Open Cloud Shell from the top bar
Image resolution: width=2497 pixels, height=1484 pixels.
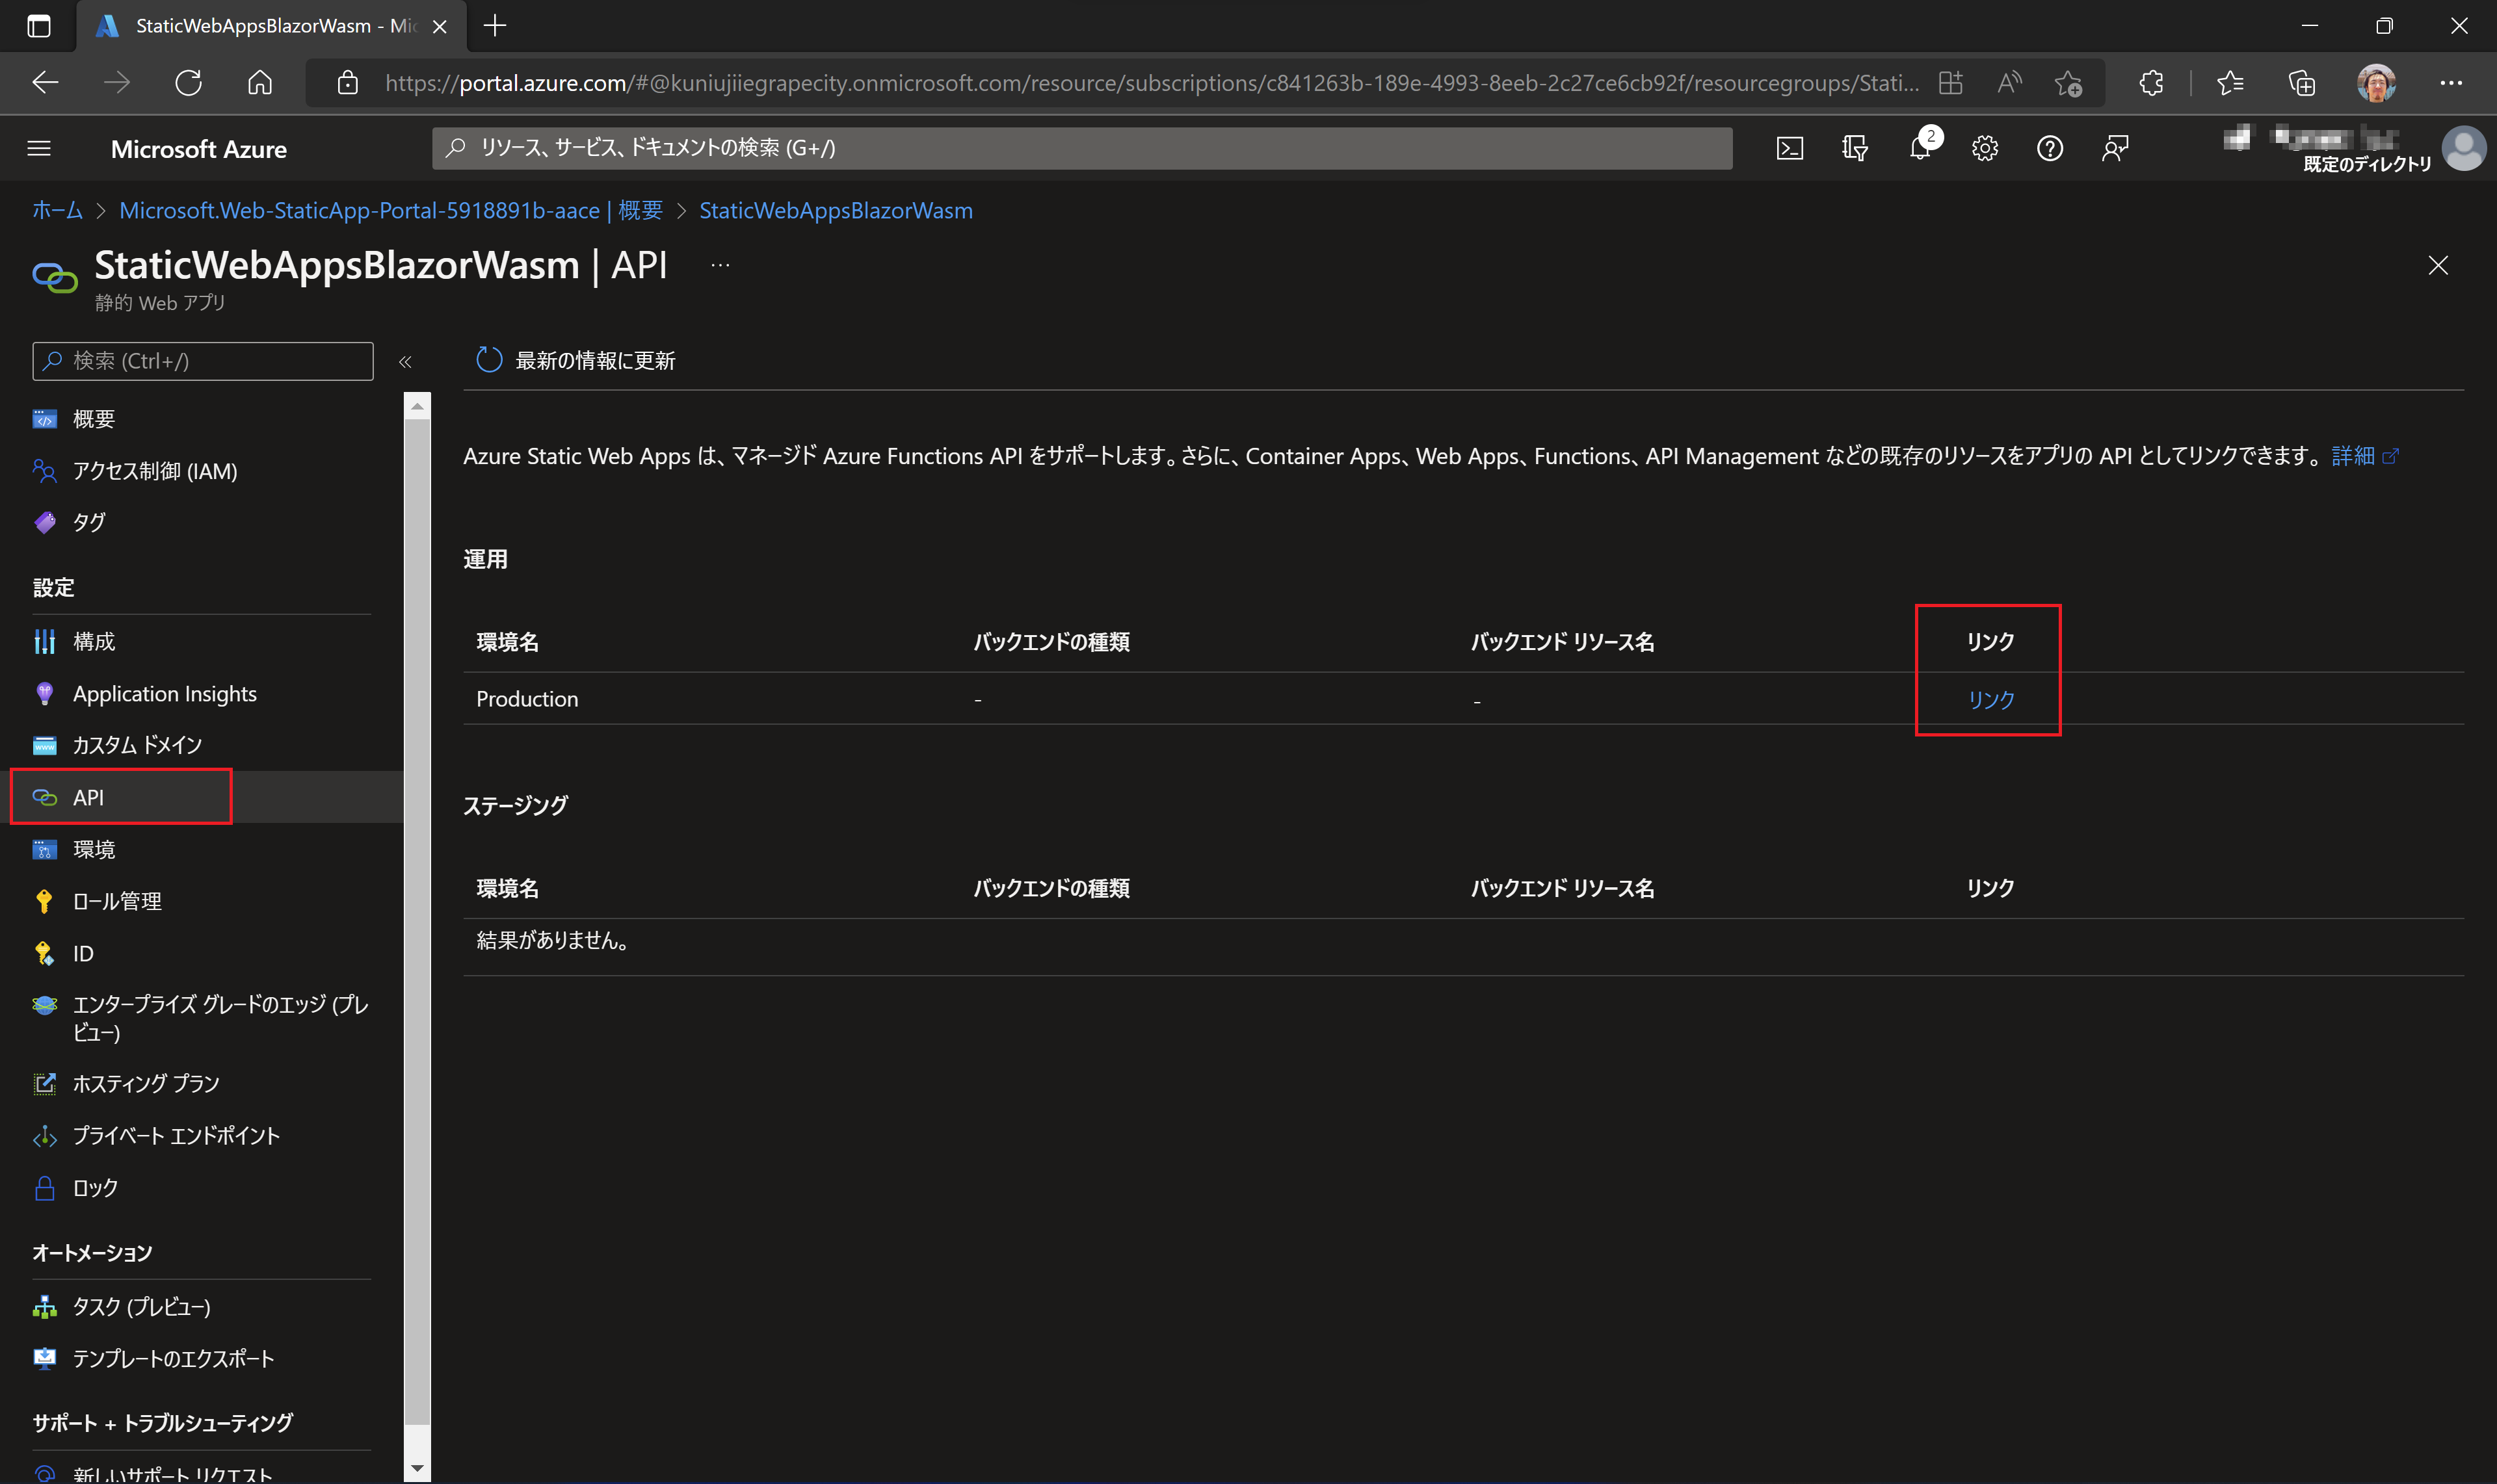click(1789, 149)
